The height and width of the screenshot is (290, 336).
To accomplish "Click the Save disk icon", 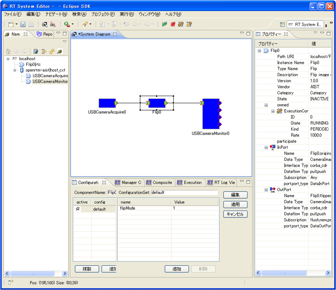I will (23, 24).
